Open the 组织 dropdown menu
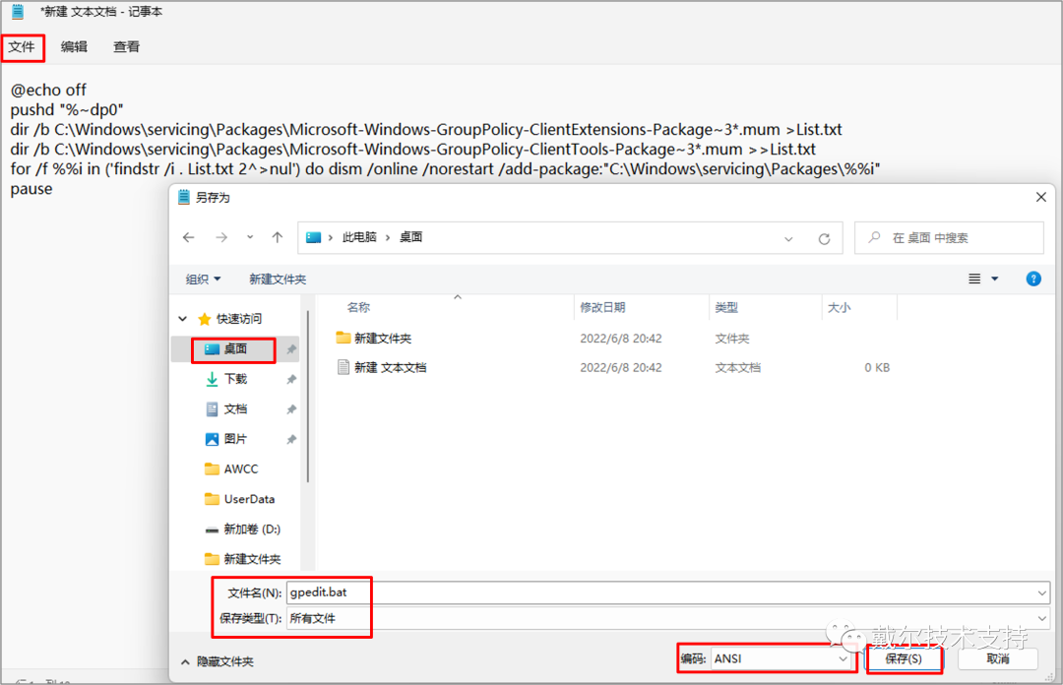 (204, 279)
